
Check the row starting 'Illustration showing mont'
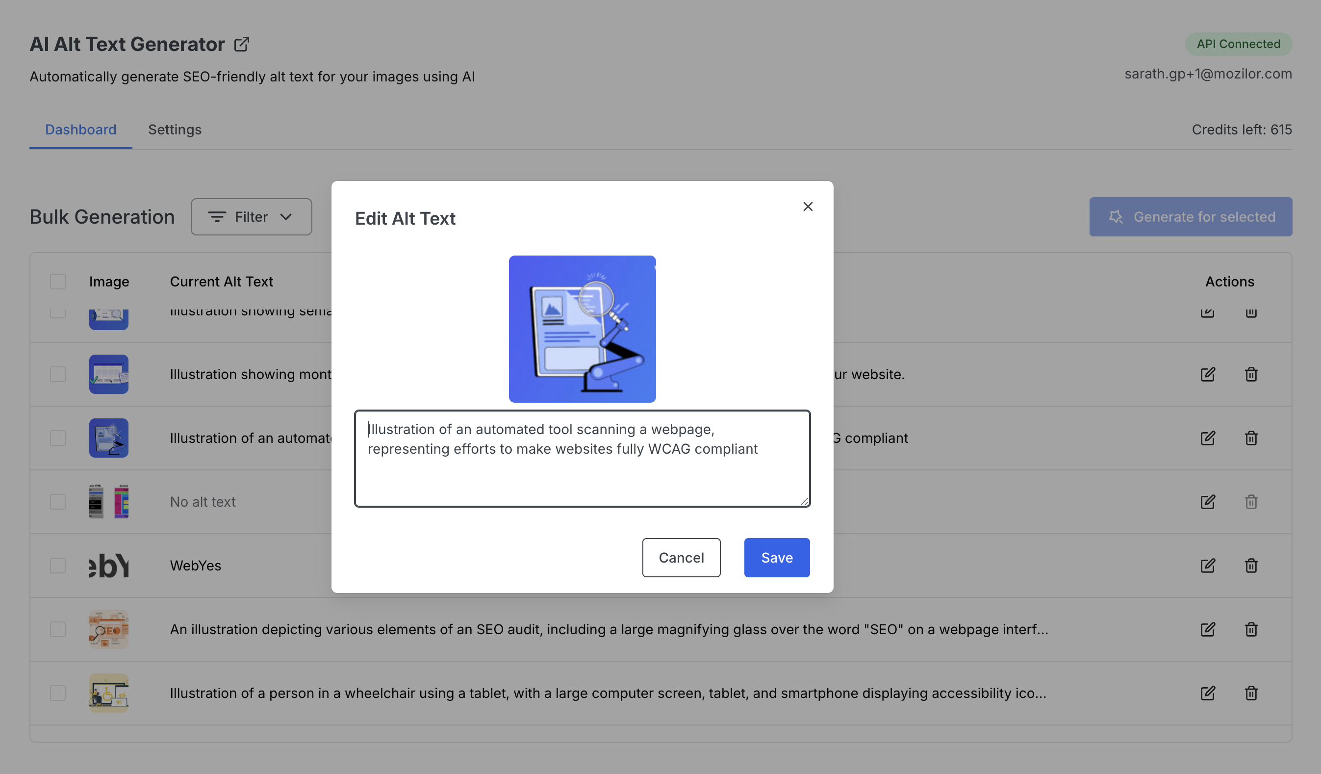click(x=58, y=374)
